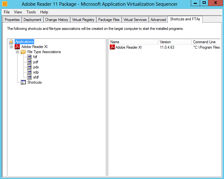
Task: Select the Applications tree label
Action: click(x=24, y=42)
